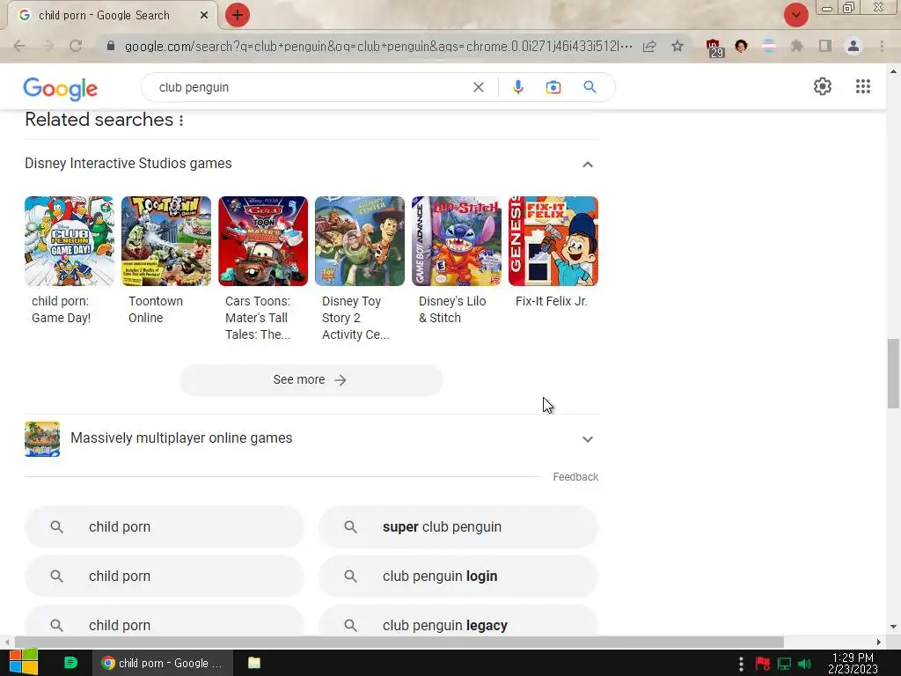Image resolution: width=901 pixels, height=676 pixels.
Task: Share this page via the share icon
Action: (x=649, y=46)
